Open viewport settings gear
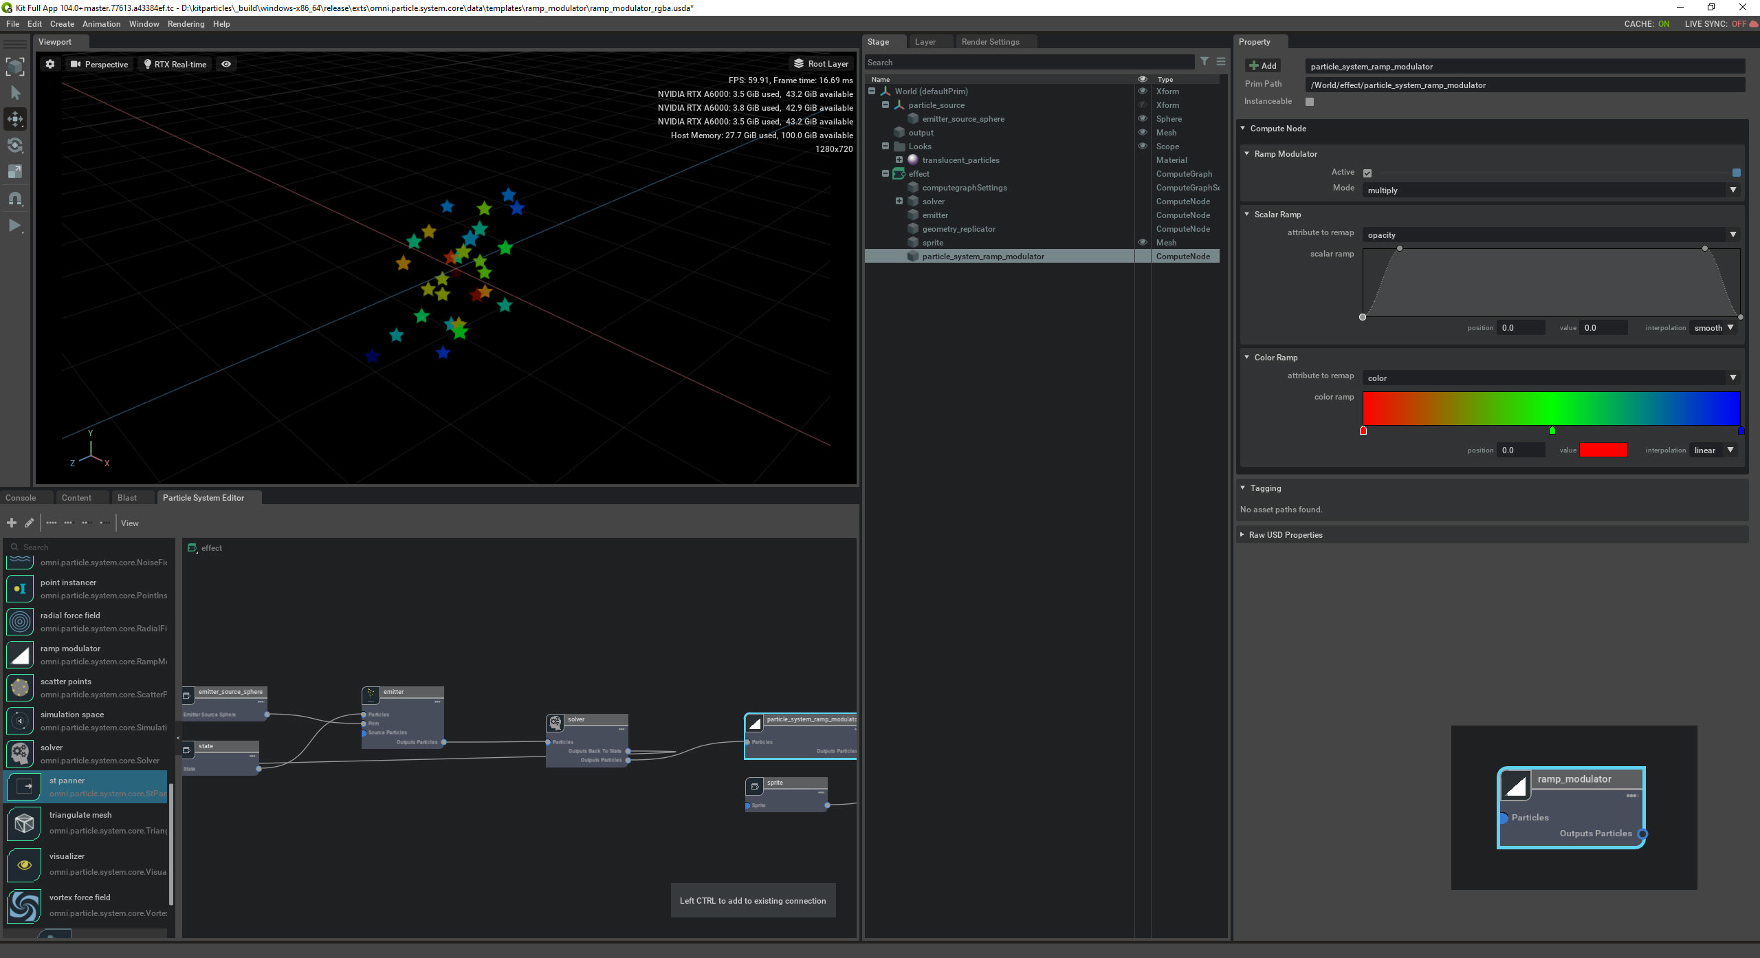This screenshot has width=1760, height=958. click(x=50, y=64)
